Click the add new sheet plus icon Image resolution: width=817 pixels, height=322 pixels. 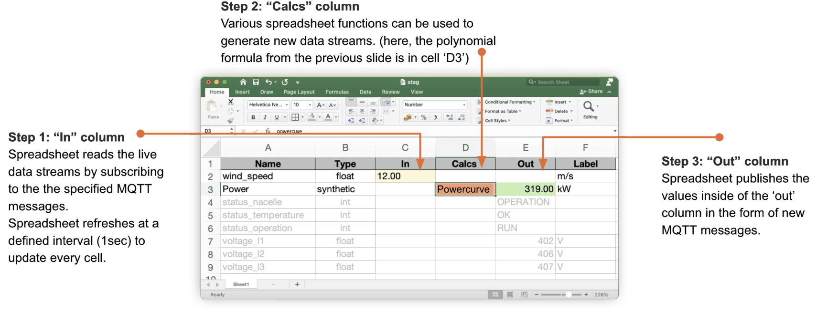[x=297, y=284]
